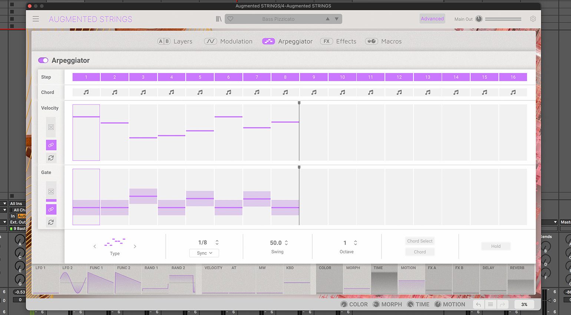Image resolution: width=571 pixels, height=315 pixels.
Task: Reset gate lane with refresh icon
Action: point(51,222)
